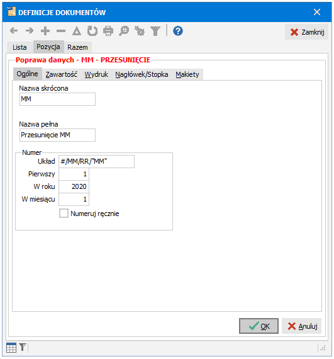Refresh data with circular arrow icon
The width and height of the screenshot is (334, 359).
coord(92,31)
